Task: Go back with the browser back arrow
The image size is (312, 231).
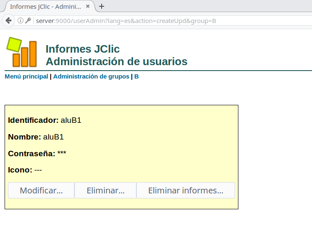Action: pyautogui.click(x=8, y=20)
